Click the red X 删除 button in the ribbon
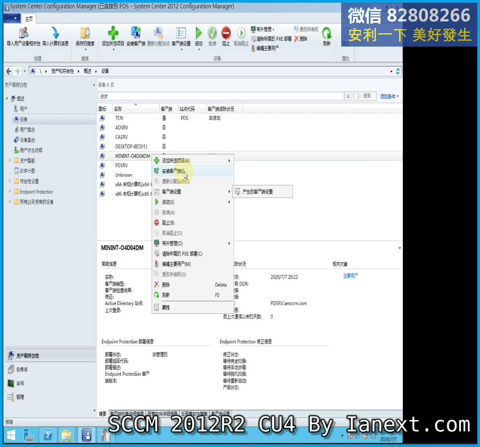The height and width of the screenshot is (447, 480). pos(301,39)
